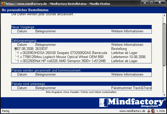This screenshot has height=114, width=167.
Task: Click 'Alle Angaben ohne Gewähr' disclaimer text
Action: (x=81, y=92)
